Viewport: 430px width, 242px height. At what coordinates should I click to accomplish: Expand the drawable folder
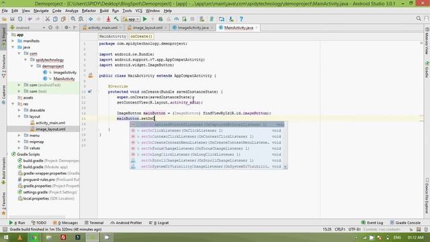19,110
